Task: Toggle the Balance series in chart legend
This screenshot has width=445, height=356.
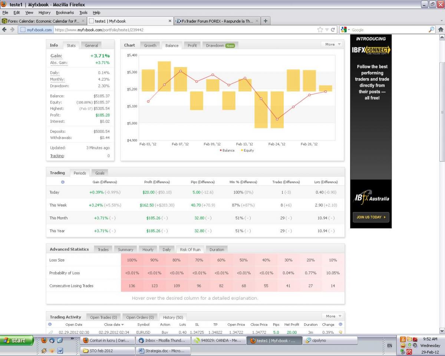Action: coord(227,151)
